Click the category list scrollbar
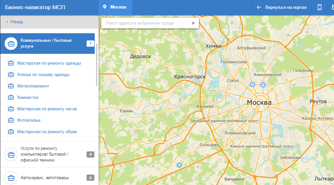Screen dimensions: 334x185 (97, 65)
